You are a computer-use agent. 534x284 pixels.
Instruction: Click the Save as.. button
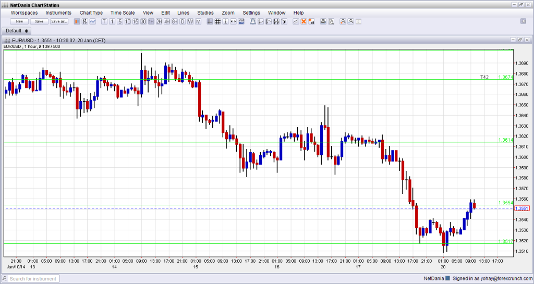point(59,21)
